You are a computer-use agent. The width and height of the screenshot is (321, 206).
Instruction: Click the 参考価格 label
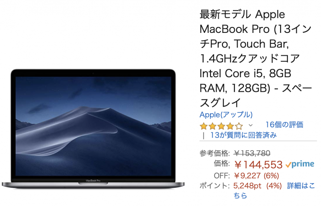215,153
